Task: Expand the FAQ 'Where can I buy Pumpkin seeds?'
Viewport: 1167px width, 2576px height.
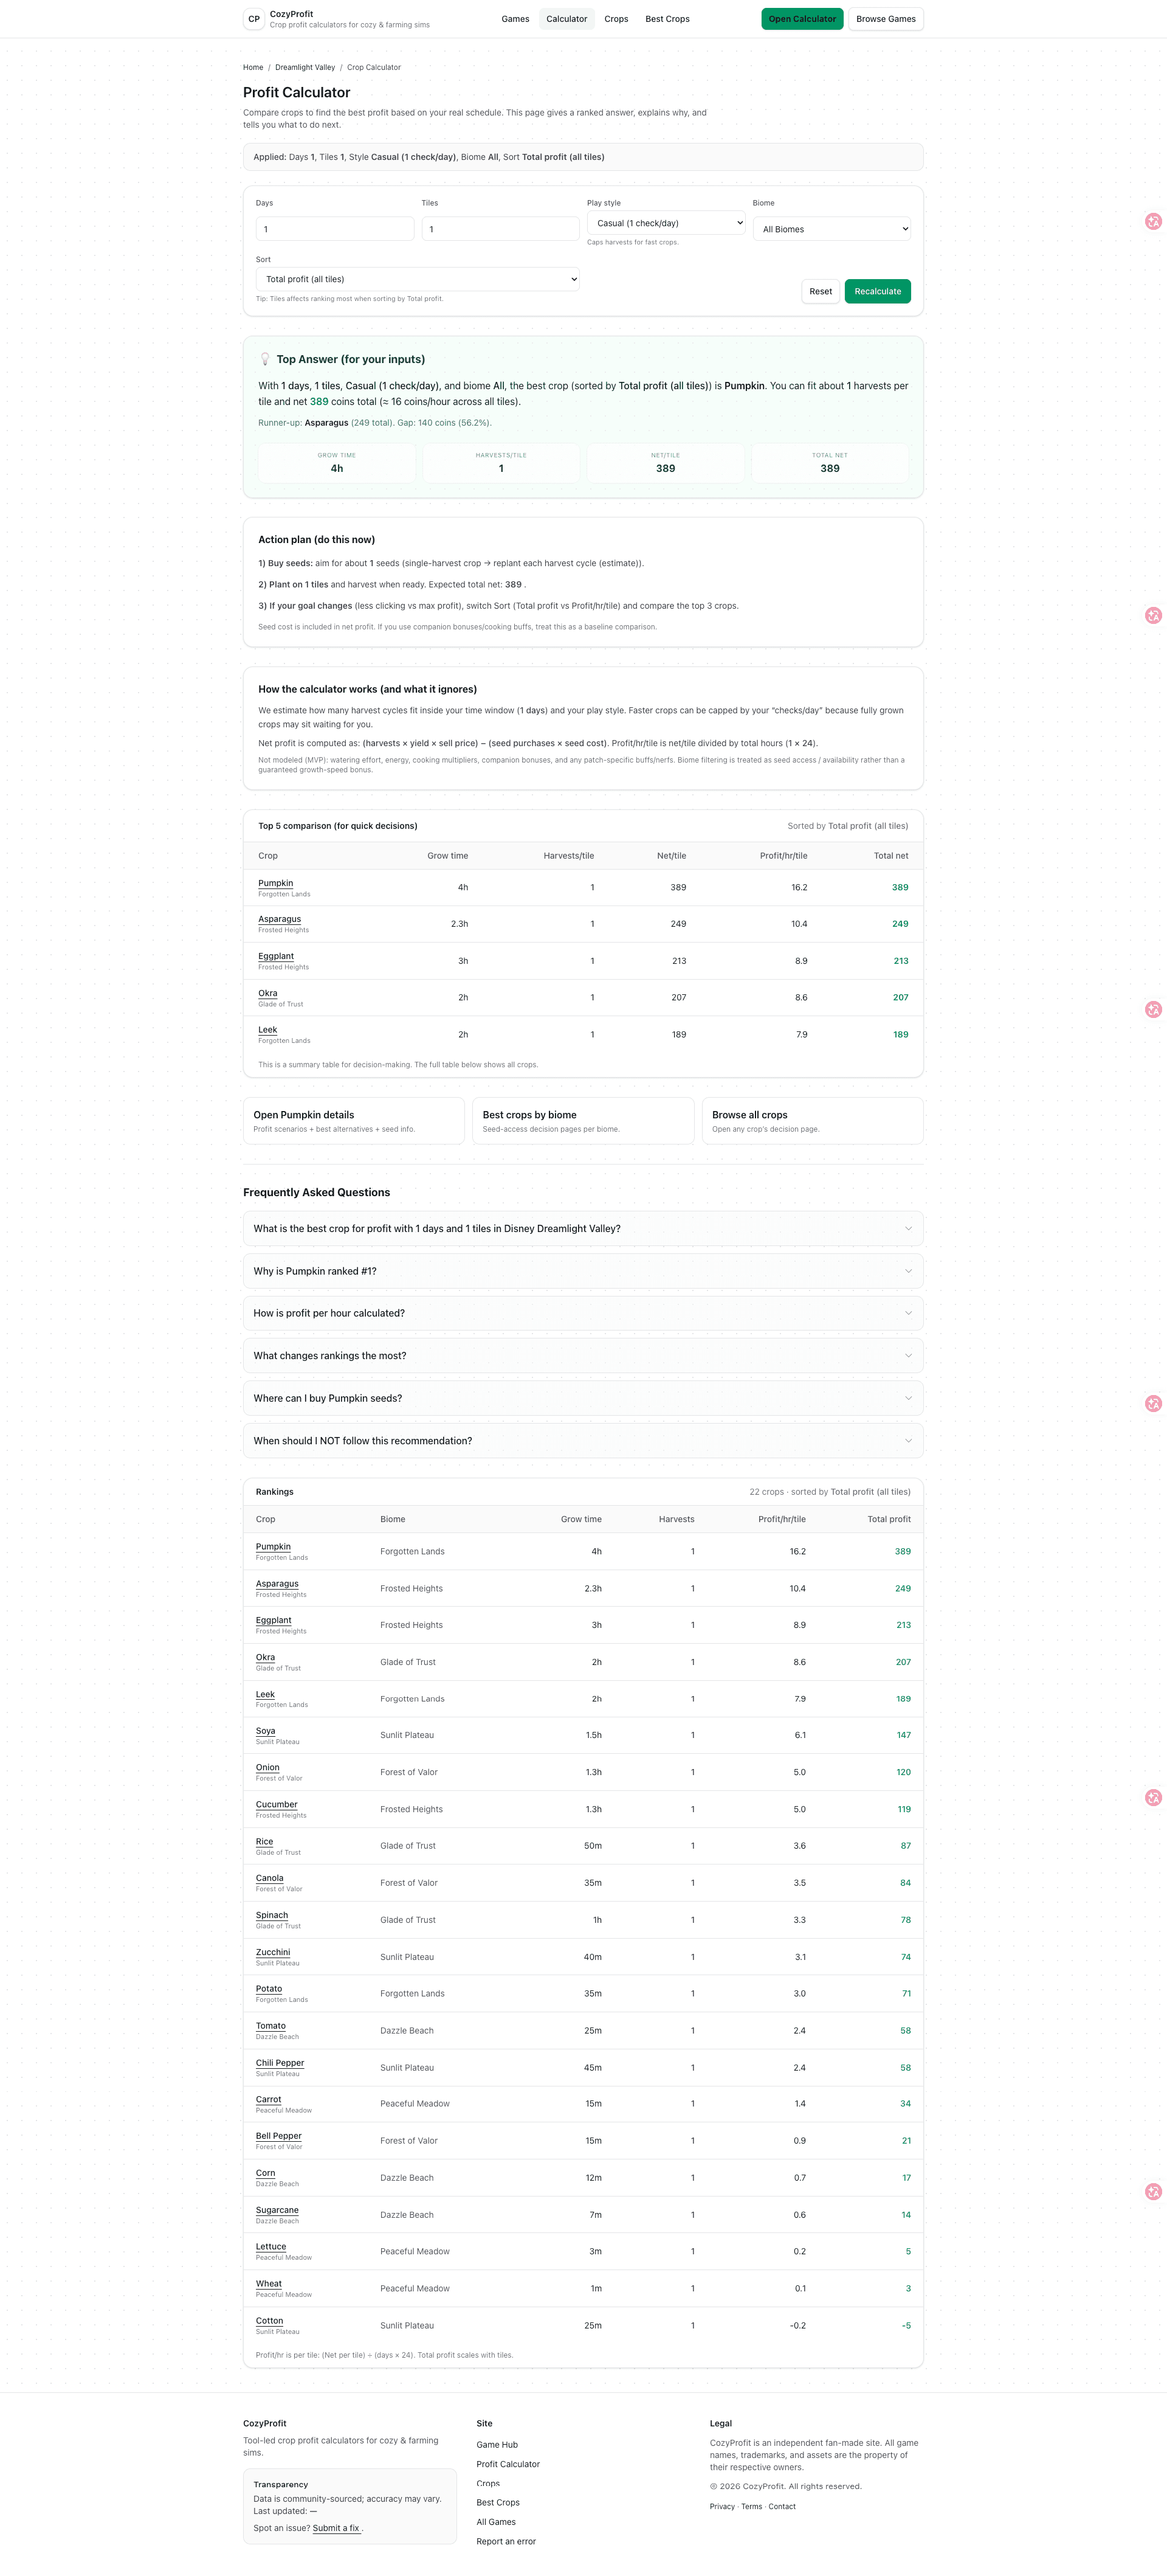Action: click(x=582, y=1398)
